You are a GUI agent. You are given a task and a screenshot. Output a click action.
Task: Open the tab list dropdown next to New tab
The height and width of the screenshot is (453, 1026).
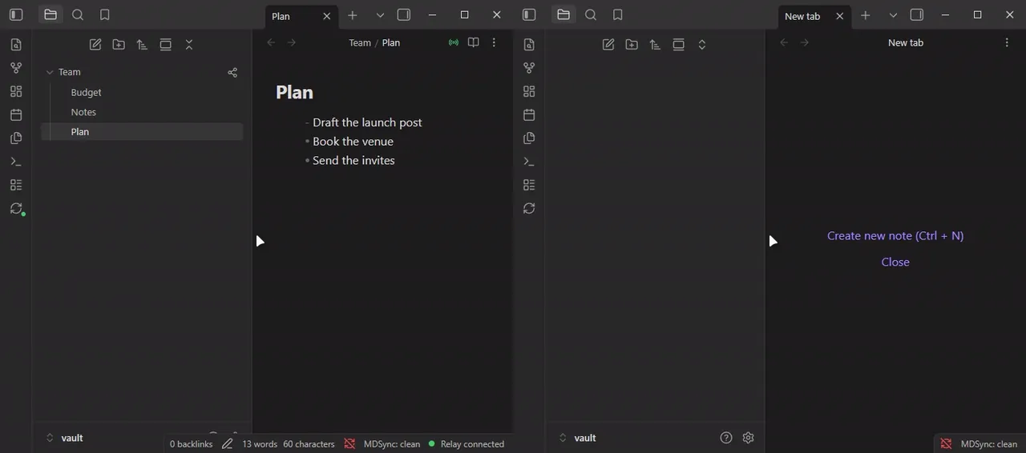pyautogui.click(x=893, y=15)
